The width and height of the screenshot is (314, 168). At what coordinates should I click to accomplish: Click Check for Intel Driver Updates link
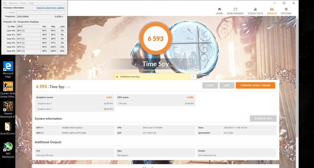[50, 8]
